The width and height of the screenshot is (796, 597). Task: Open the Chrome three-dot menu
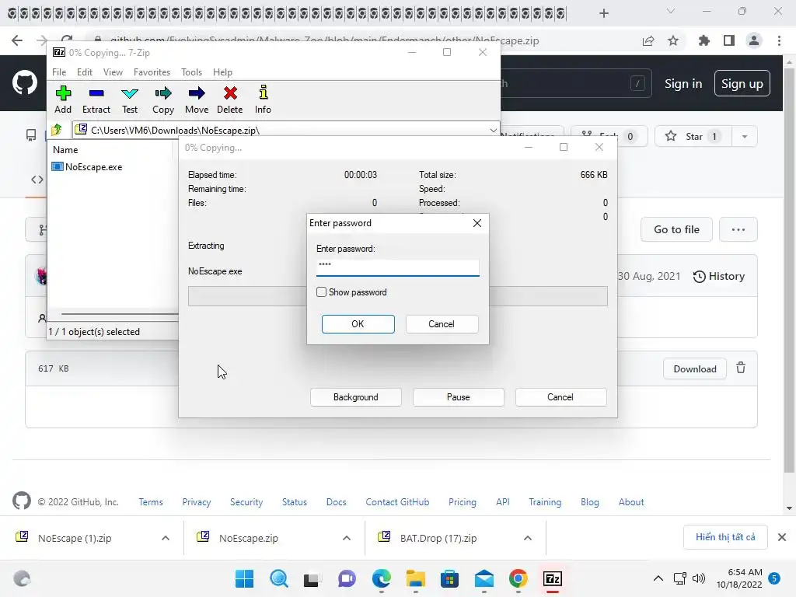coord(779,40)
